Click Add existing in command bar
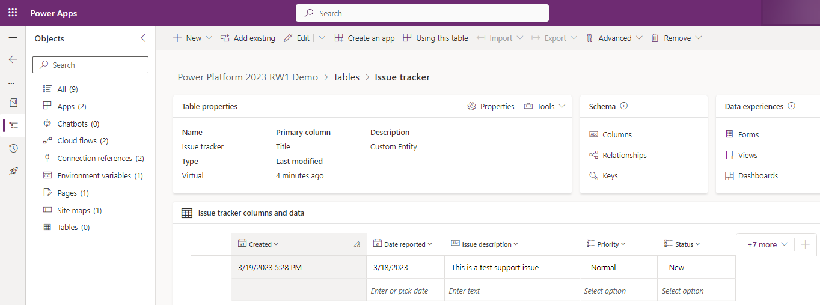 (x=248, y=38)
